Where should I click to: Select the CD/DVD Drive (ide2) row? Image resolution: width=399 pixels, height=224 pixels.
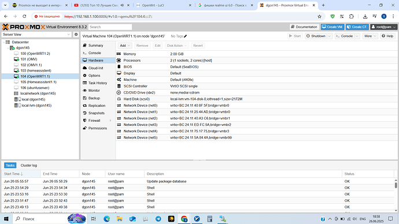point(256,93)
